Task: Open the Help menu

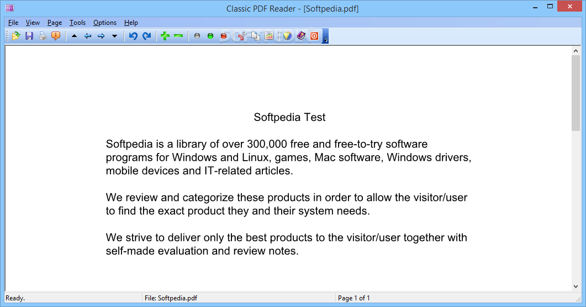Action: [x=131, y=23]
